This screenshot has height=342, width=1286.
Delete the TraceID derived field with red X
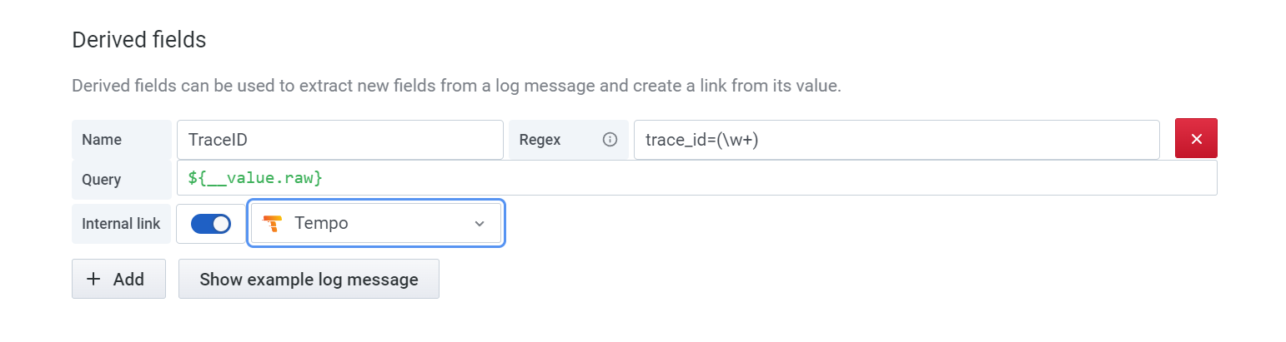pos(1196,139)
